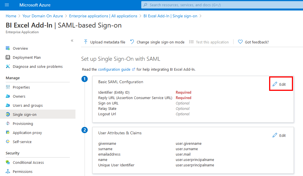Click Change single sign-on mode
Viewport: 303px width, 176px height.
[157, 42]
